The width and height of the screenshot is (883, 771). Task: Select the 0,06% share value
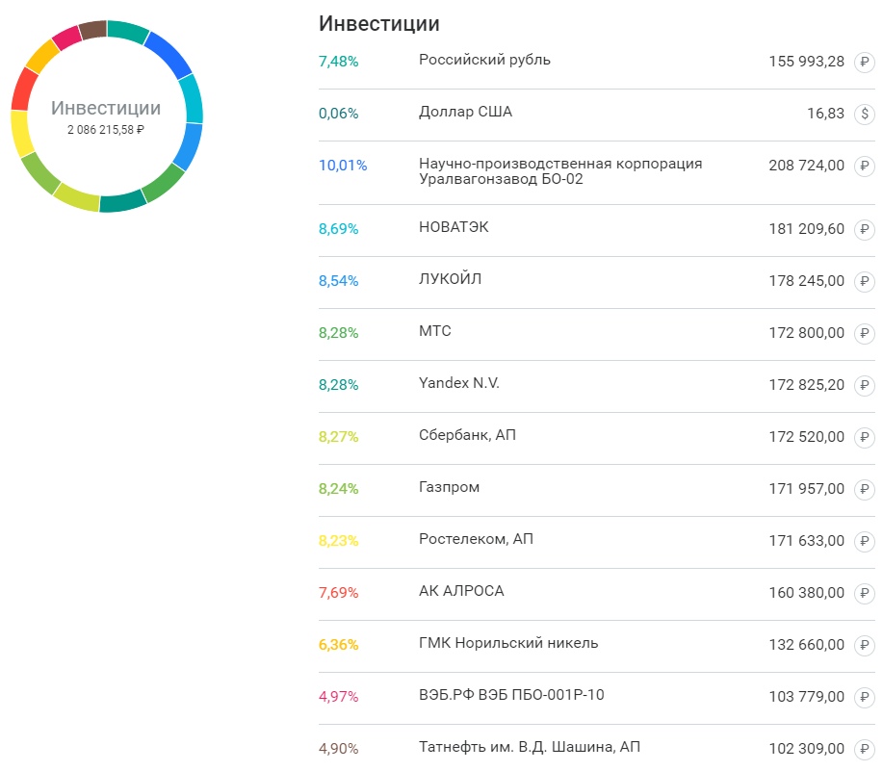338,114
